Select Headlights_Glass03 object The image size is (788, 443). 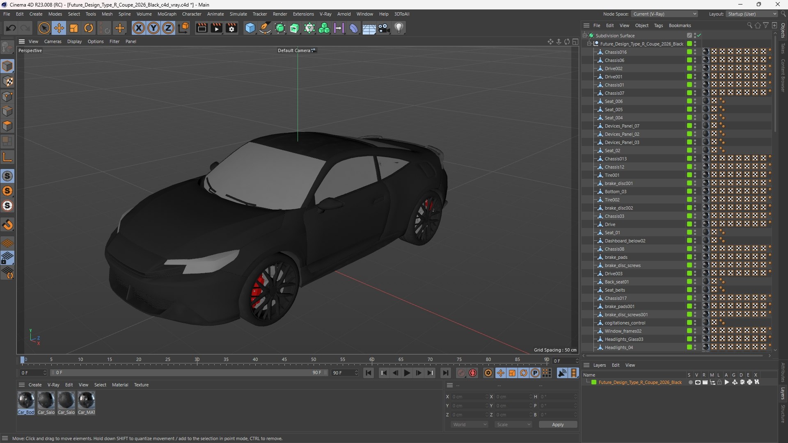click(x=624, y=339)
